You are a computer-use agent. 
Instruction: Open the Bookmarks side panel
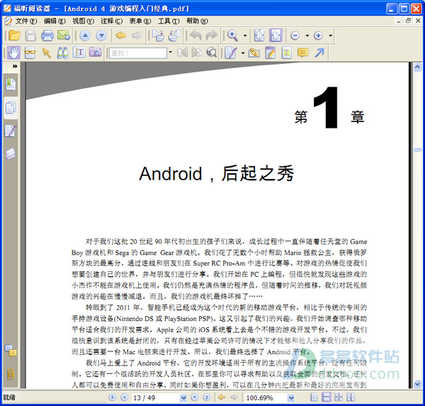point(11,84)
